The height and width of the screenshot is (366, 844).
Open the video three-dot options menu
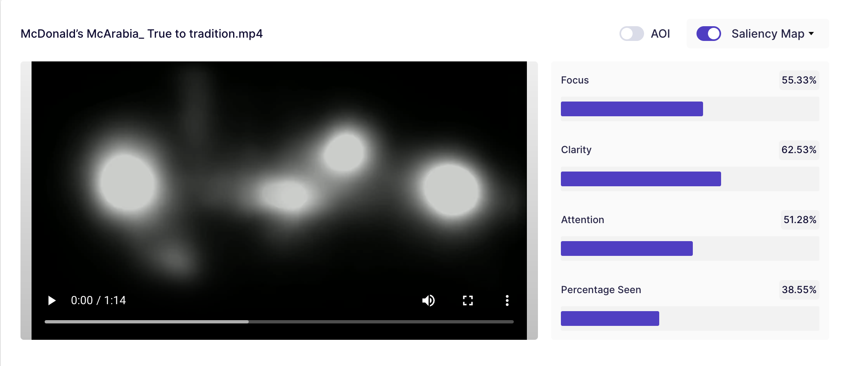tap(507, 300)
